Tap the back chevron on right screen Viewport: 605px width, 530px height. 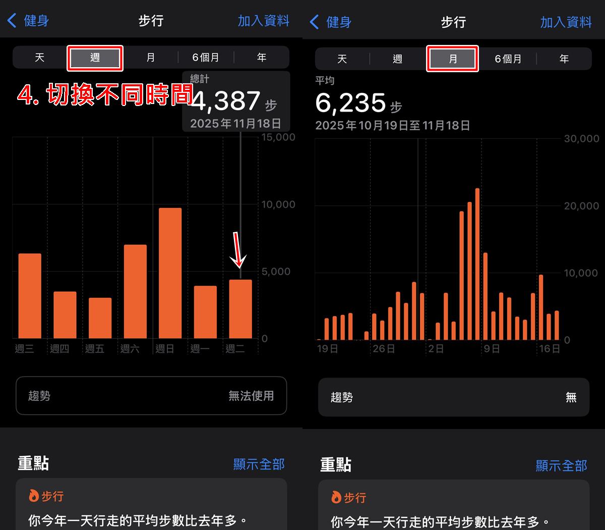coord(315,22)
